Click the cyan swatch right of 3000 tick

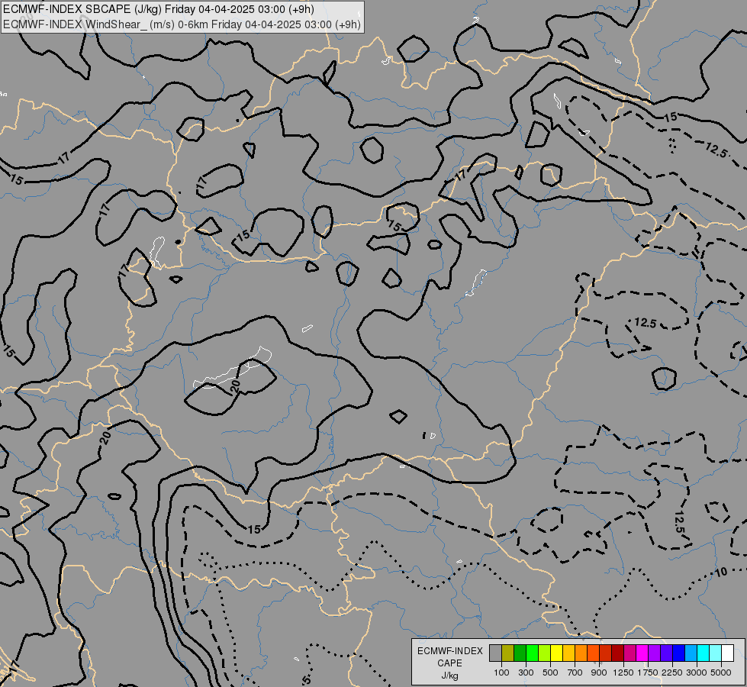(704, 653)
